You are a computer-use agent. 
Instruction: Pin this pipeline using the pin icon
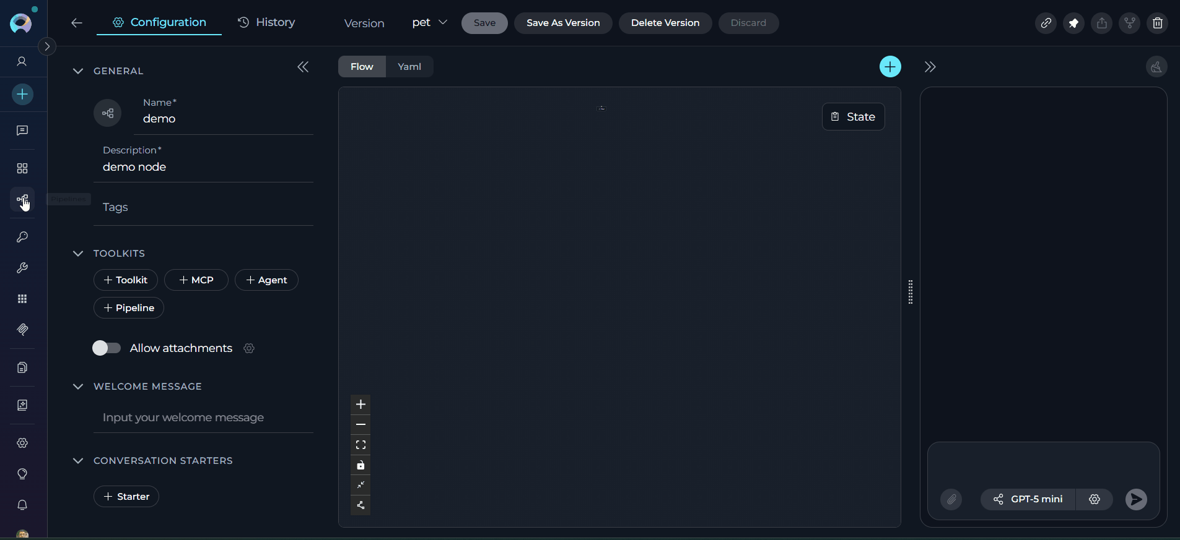tap(1073, 24)
